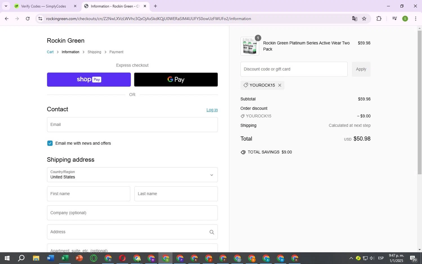
Task: Click the Information breadcrumb step
Action: click(70, 52)
